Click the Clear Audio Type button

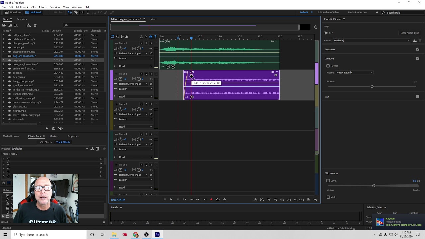tap(410, 33)
